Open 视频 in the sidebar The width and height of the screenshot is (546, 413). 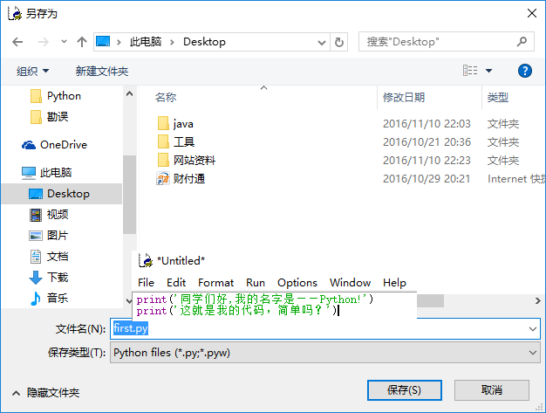tap(49, 214)
